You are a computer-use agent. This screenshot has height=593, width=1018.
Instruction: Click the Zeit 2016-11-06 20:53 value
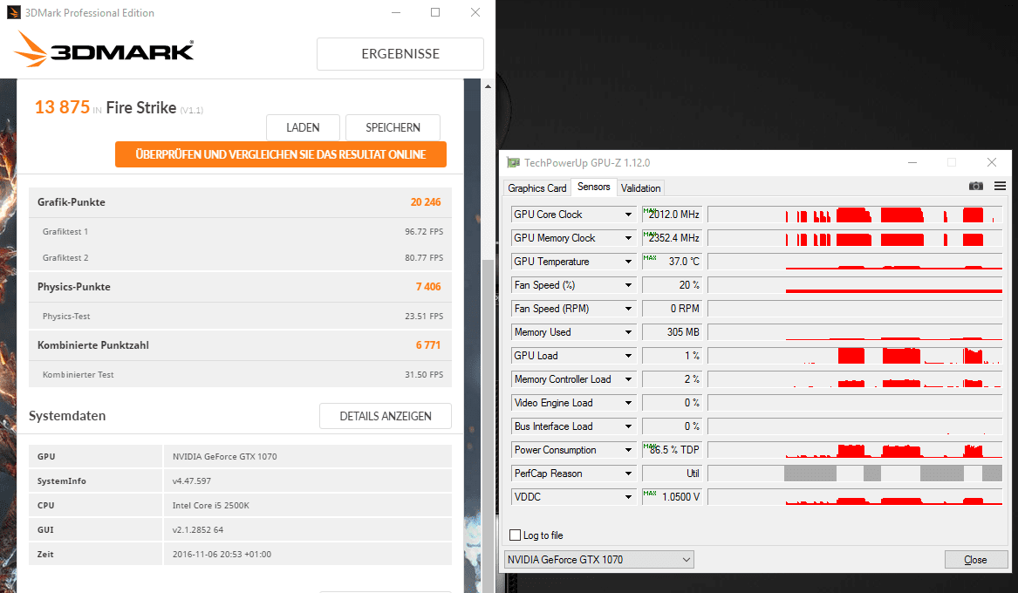coord(222,554)
